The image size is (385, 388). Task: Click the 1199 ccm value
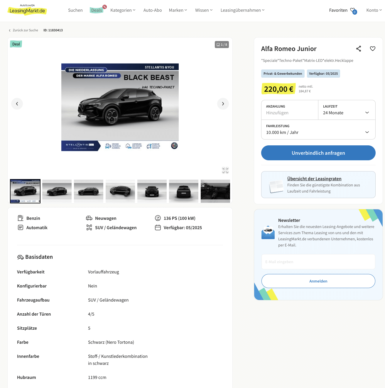[97, 377]
